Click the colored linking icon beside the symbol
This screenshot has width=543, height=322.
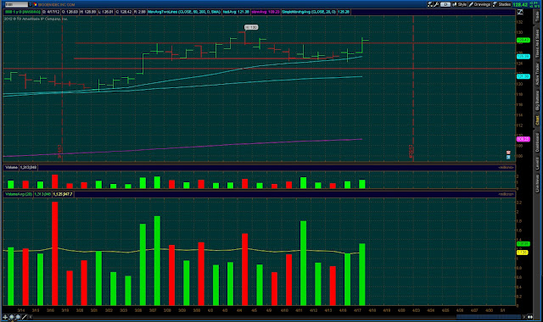[35, 4]
